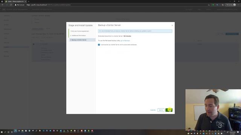Click the Not syncing profile button
Image resolution: width=241 pixels, height=135 pixels.
click(x=230, y=5)
